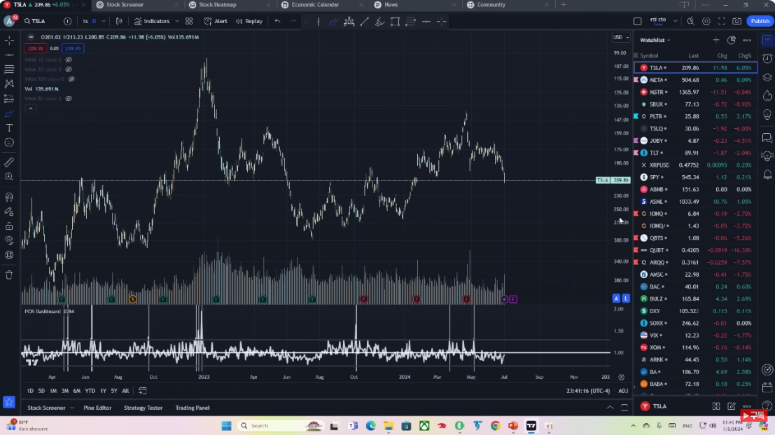Screen dimensions: 775x435
Task: Open the TSLA symbol search
Action: pyautogui.click(x=34, y=21)
